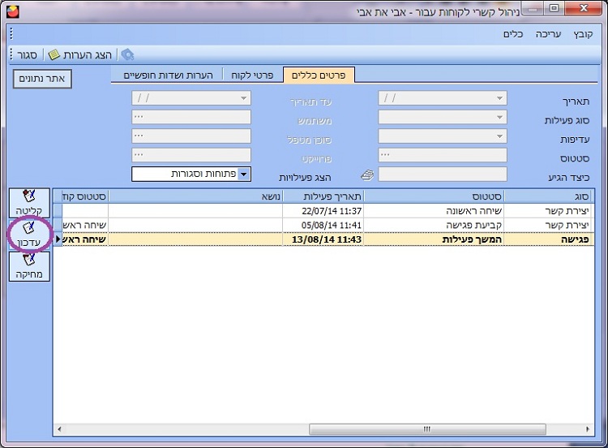Image resolution: width=608 pixels, height=448 pixels.
Task: Click the קליטה (new entry) button
Action: 29,203
